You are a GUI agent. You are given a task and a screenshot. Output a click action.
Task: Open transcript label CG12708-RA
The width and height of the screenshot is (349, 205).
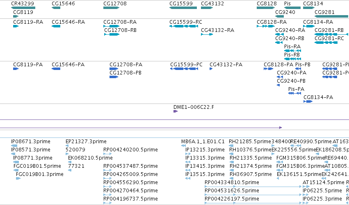120,22
